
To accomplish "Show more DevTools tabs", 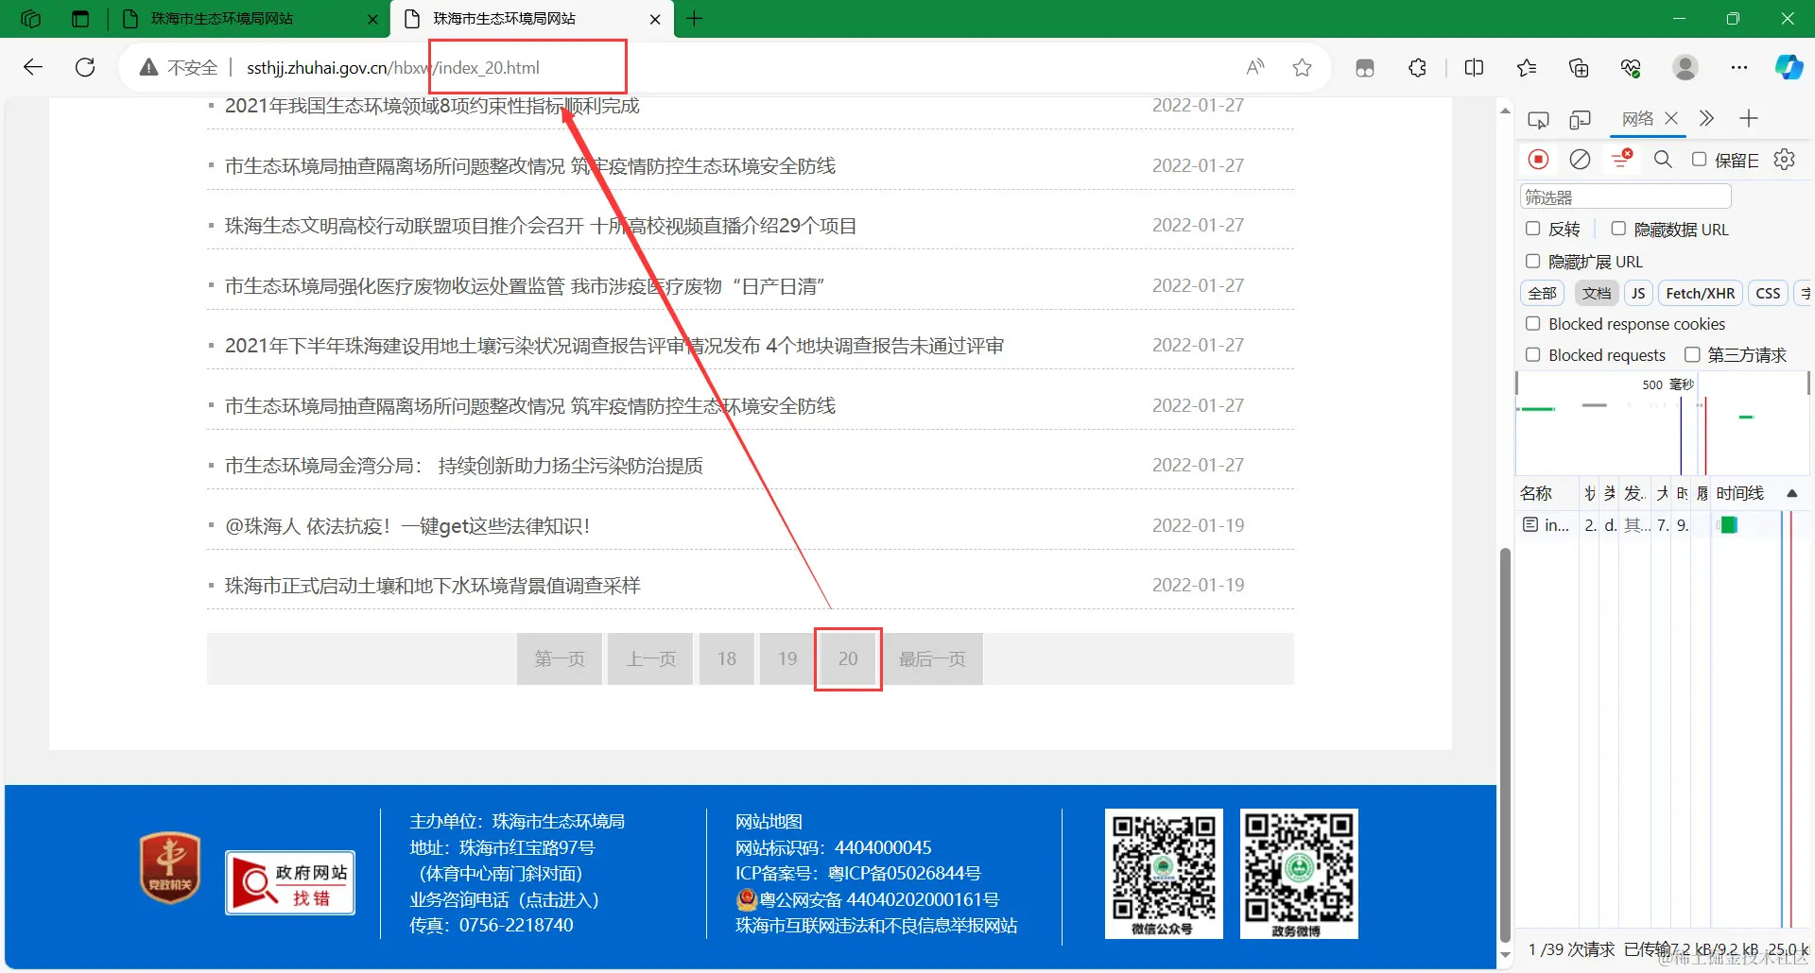I will pos(1706,118).
